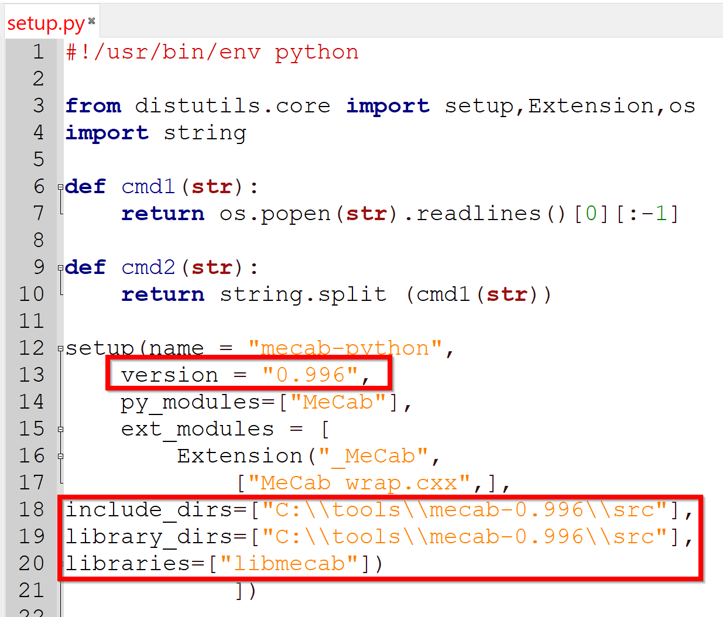723x617 pixels.
Task: Click the shebang line '#!/usr/bin/env python'
Action: tap(212, 52)
